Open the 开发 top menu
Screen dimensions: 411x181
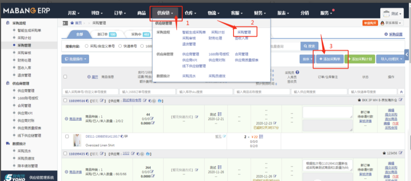tap(73, 13)
